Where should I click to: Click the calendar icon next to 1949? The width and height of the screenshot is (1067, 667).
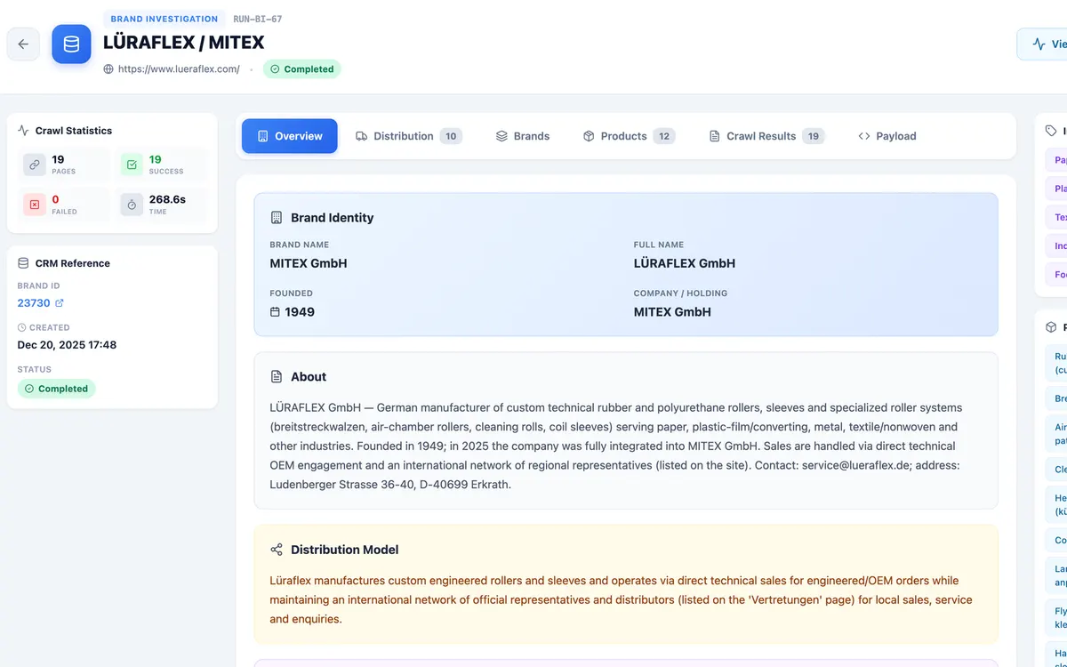(275, 312)
